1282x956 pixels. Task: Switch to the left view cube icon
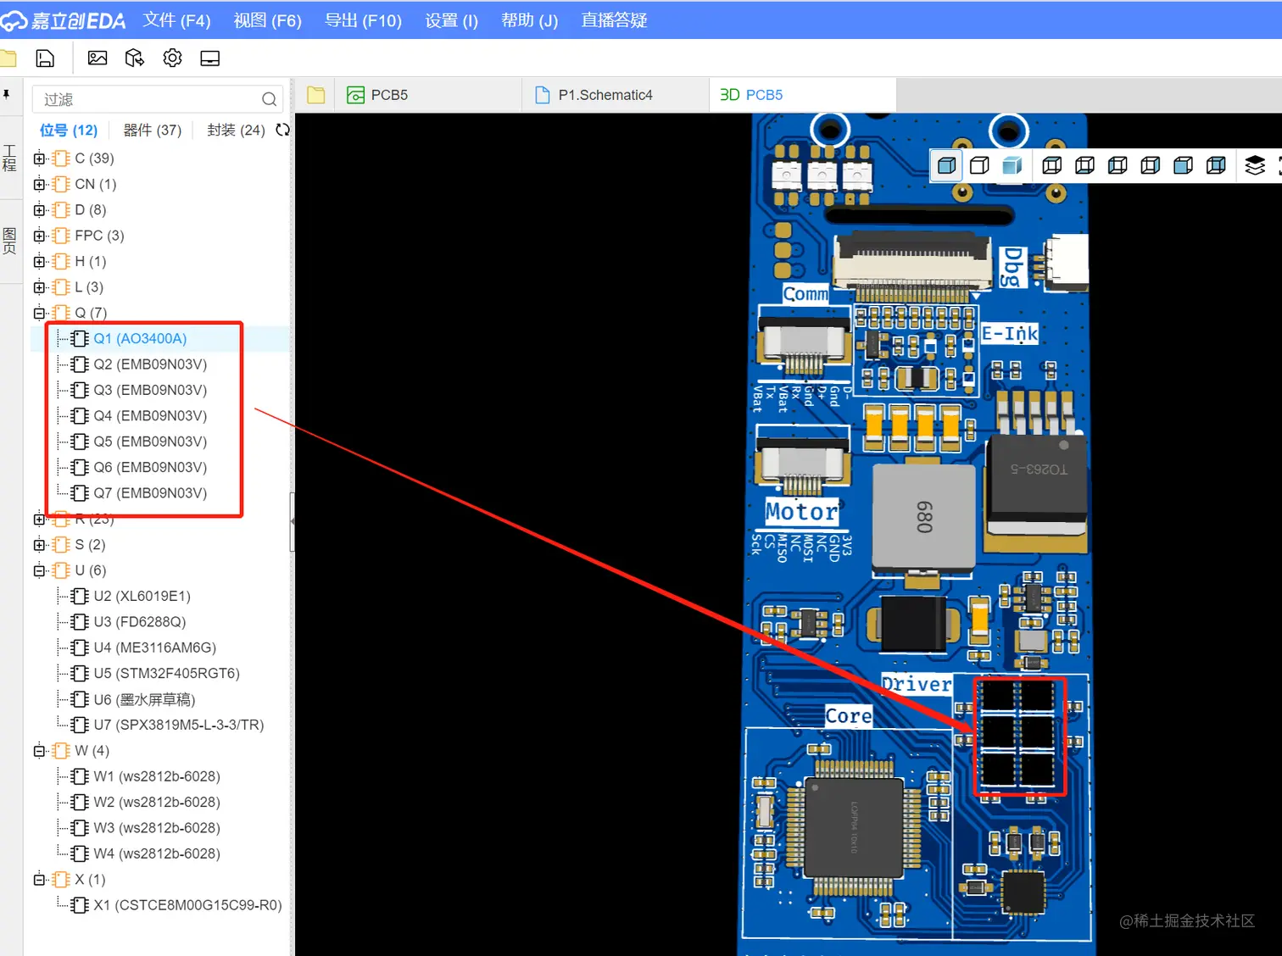(1118, 165)
